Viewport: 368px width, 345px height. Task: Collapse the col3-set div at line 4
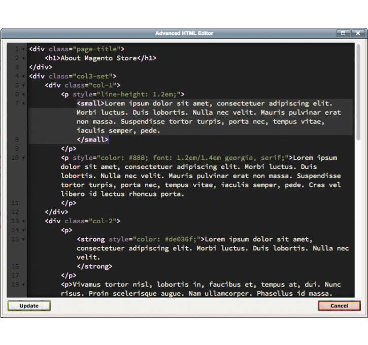pyautogui.click(x=23, y=77)
